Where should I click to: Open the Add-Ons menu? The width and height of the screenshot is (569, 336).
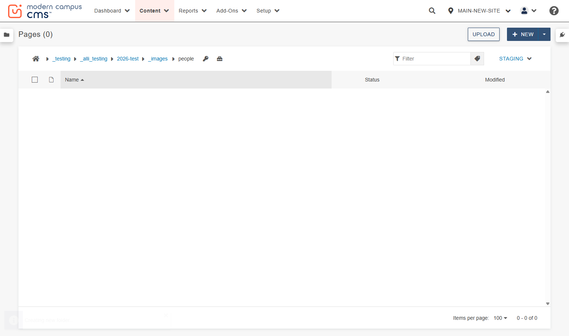pyautogui.click(x=232, y=11)
